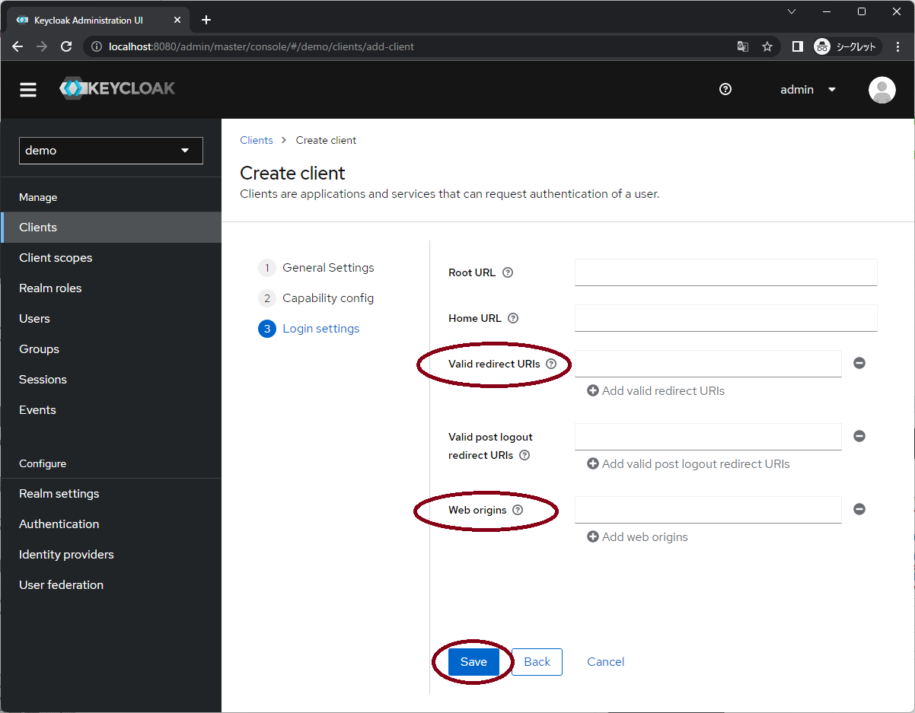Click the admin user avatar
915x713 pixels.
[882, 90]
